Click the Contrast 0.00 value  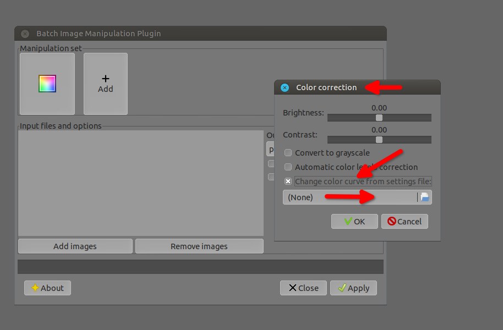(379, 130)
